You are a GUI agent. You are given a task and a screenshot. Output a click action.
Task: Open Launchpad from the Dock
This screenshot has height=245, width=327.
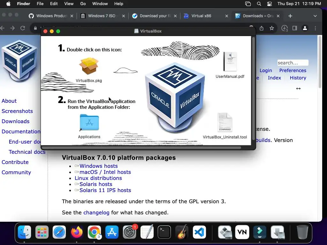[42, 232]
